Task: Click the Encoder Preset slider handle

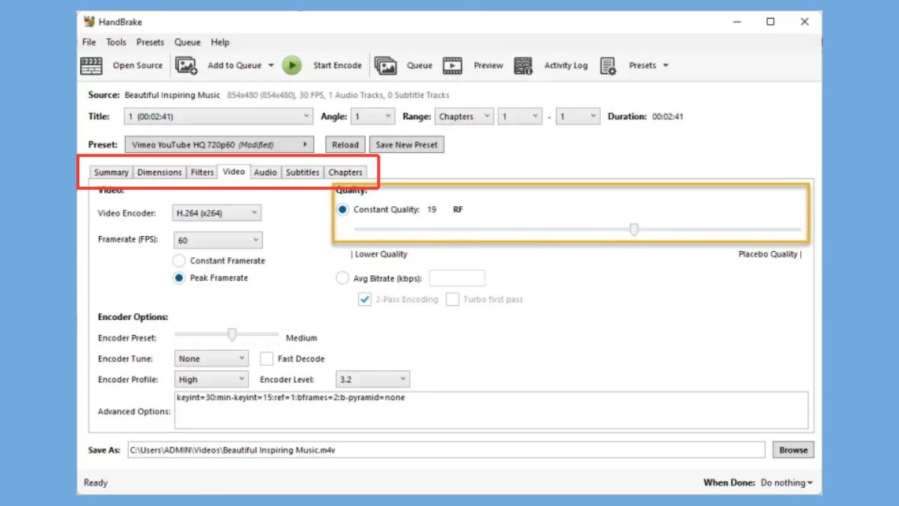Action: pos(232,334)
